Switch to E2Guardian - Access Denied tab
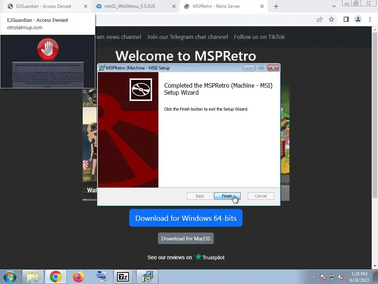378x284 pixels. (44, 6)
